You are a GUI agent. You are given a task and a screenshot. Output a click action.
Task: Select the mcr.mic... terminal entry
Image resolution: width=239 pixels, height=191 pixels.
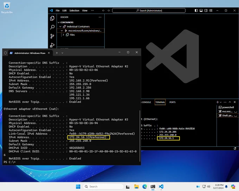(228, 112)
